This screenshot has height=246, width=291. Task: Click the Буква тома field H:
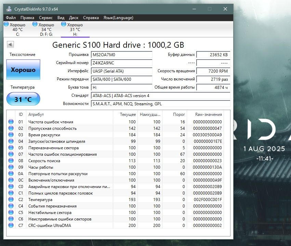(x=121, y=87)
